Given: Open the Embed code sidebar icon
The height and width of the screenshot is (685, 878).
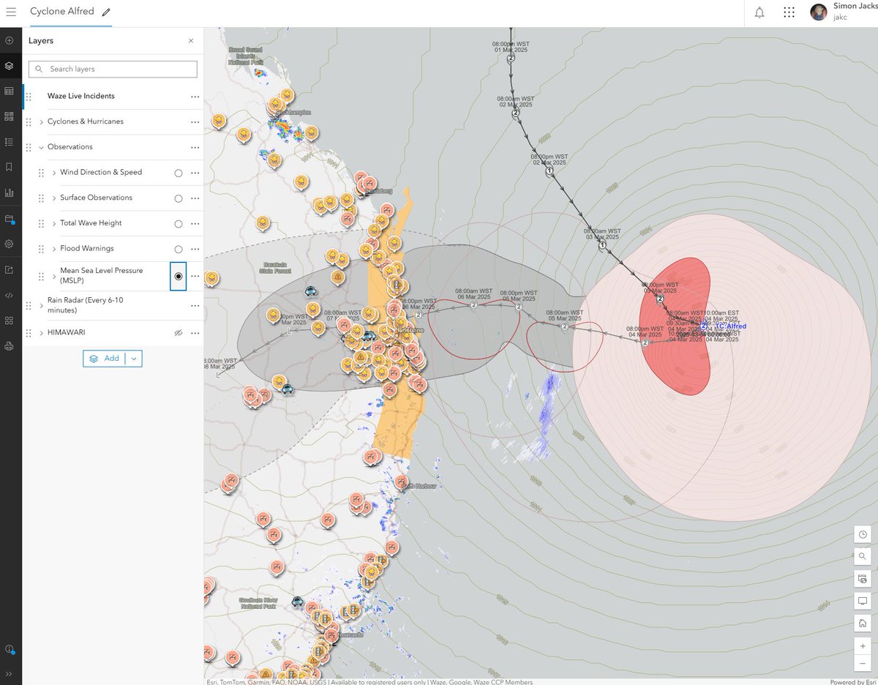Looking at the screenshot, I should tap(10, 295).
